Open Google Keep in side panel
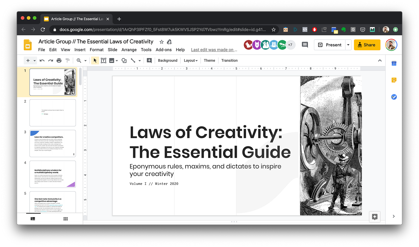The width and height of the screenshot is (419, 247). 394,80
